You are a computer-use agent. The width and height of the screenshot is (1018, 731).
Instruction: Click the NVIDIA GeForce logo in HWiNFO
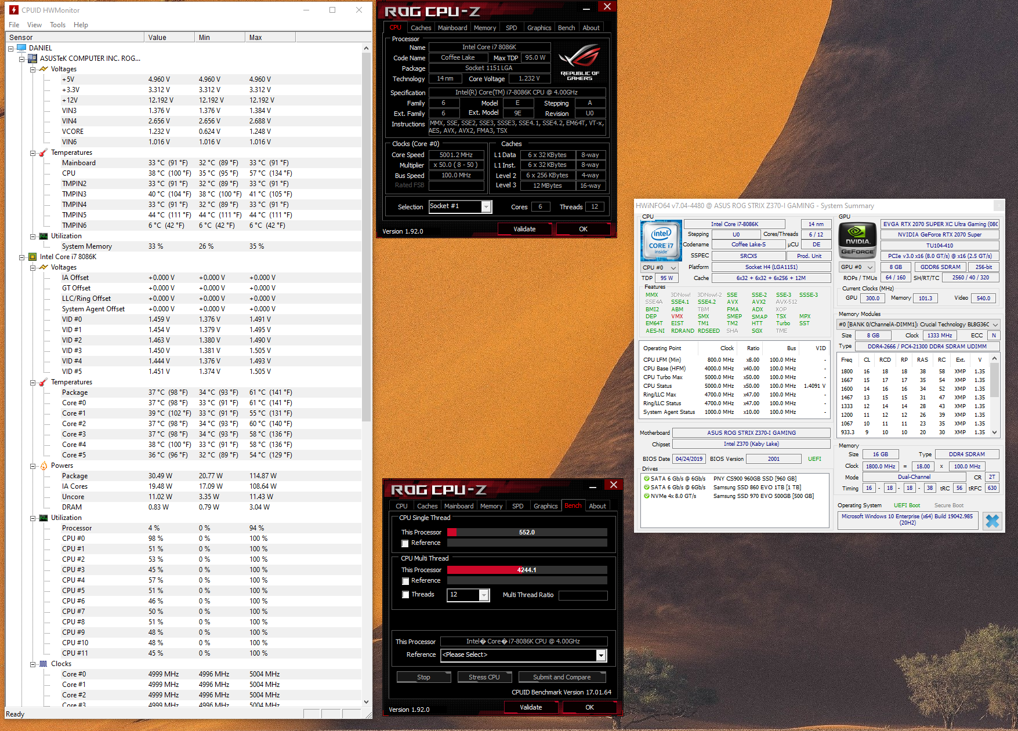coord(857,240)
